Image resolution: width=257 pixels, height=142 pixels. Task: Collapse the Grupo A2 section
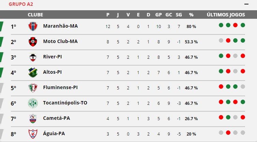(246, 4)
